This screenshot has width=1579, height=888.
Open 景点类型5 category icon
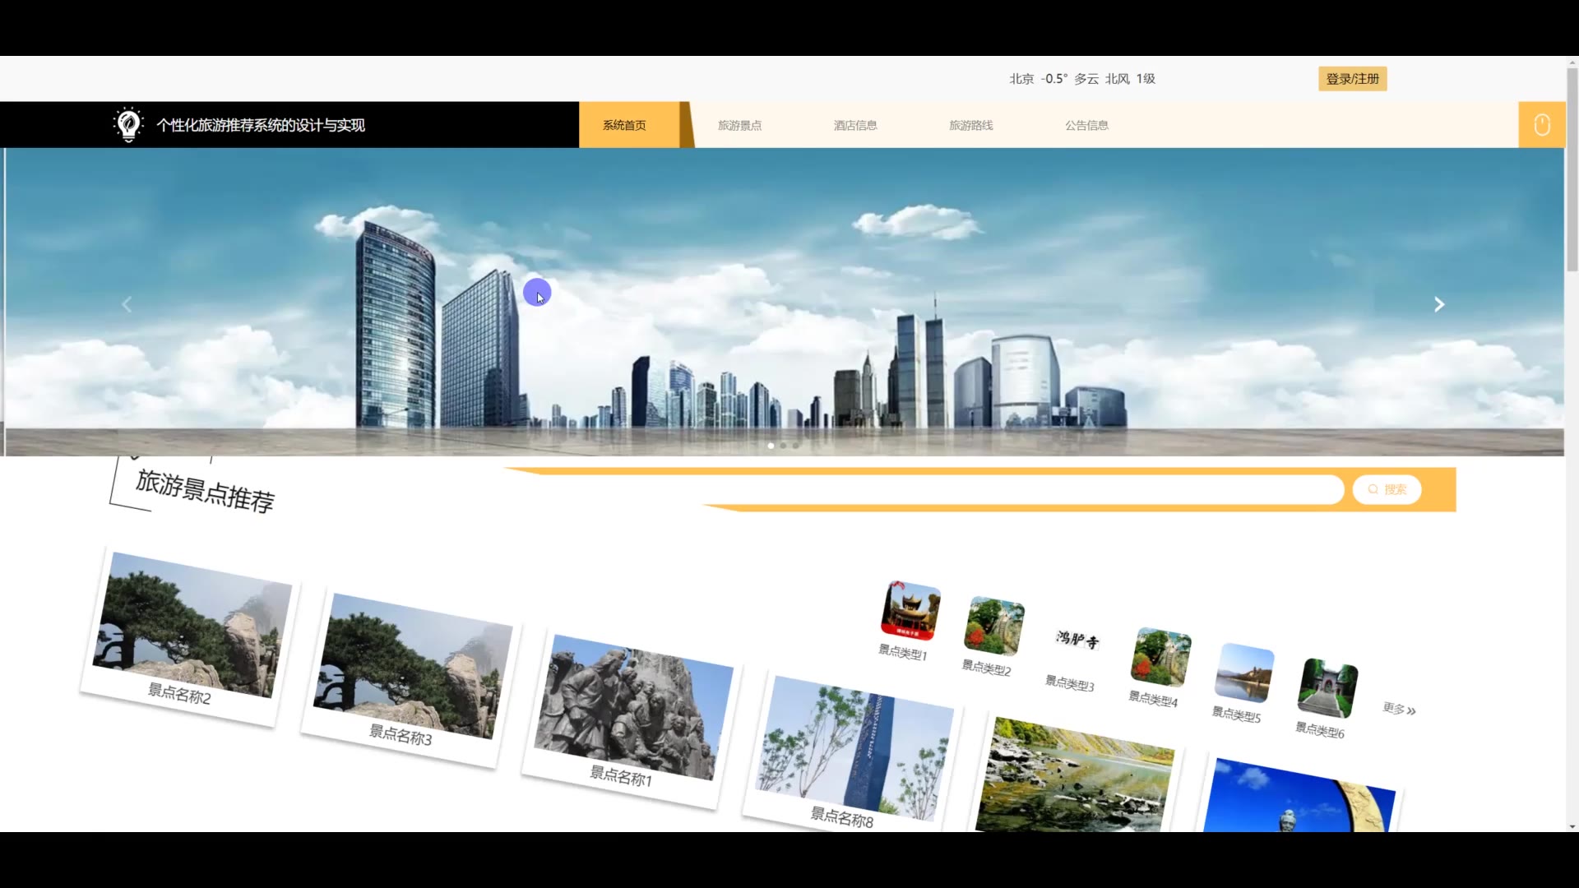tap(1244, 673)
